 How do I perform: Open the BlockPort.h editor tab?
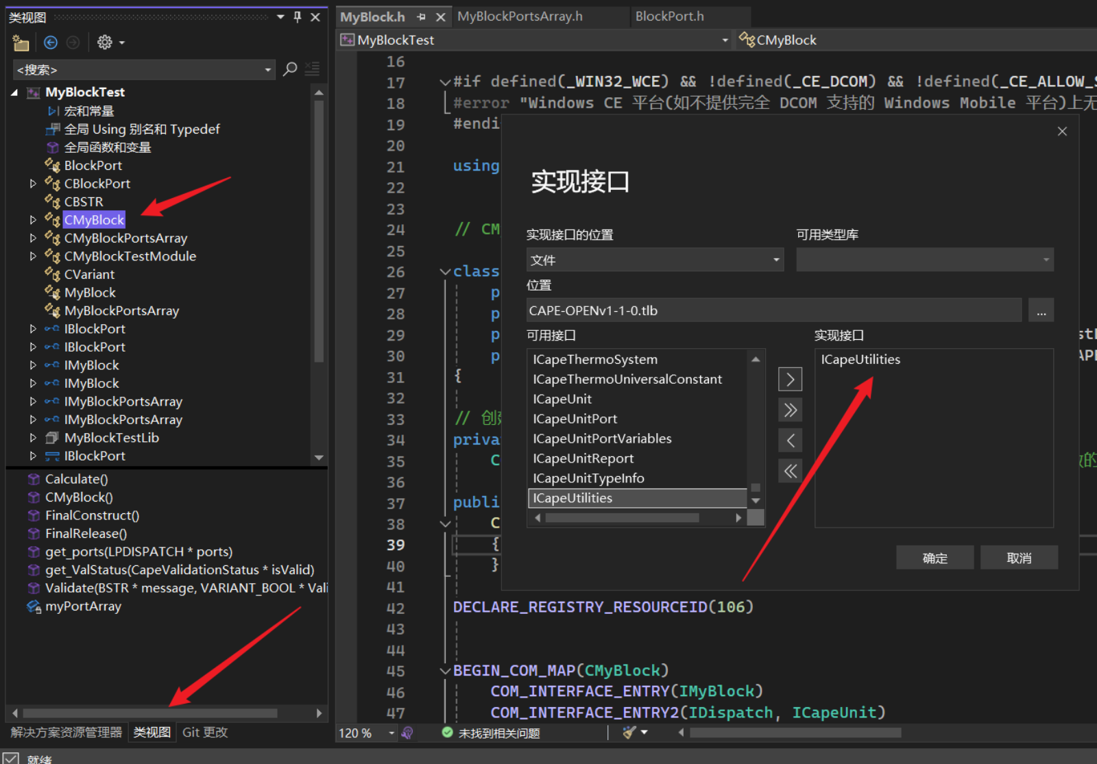669,16
